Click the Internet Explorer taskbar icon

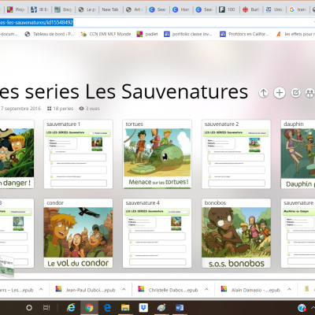click(71, 307)
